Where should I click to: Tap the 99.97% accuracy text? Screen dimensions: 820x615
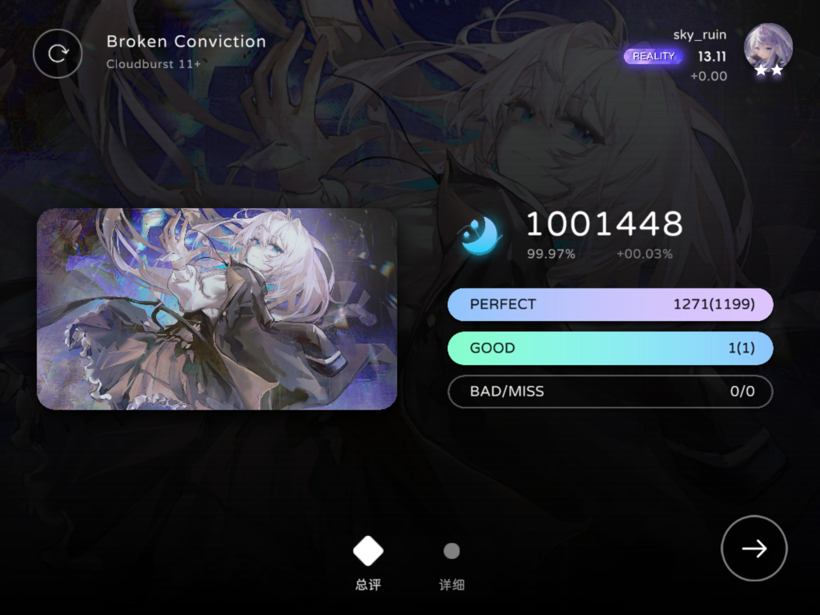(551, 254)
